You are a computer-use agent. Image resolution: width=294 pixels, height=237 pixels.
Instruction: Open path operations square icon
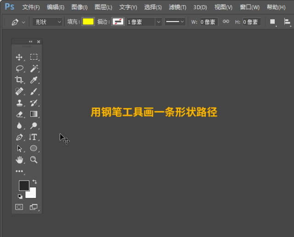click(x=273, y=22)
